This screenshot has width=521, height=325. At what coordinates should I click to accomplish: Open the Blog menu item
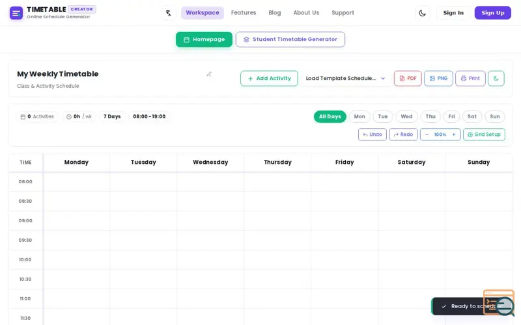click(274, 13)
